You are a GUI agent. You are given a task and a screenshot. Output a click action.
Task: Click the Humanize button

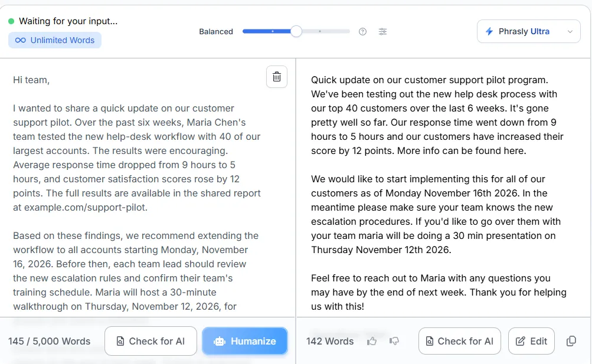coord(245,341)
